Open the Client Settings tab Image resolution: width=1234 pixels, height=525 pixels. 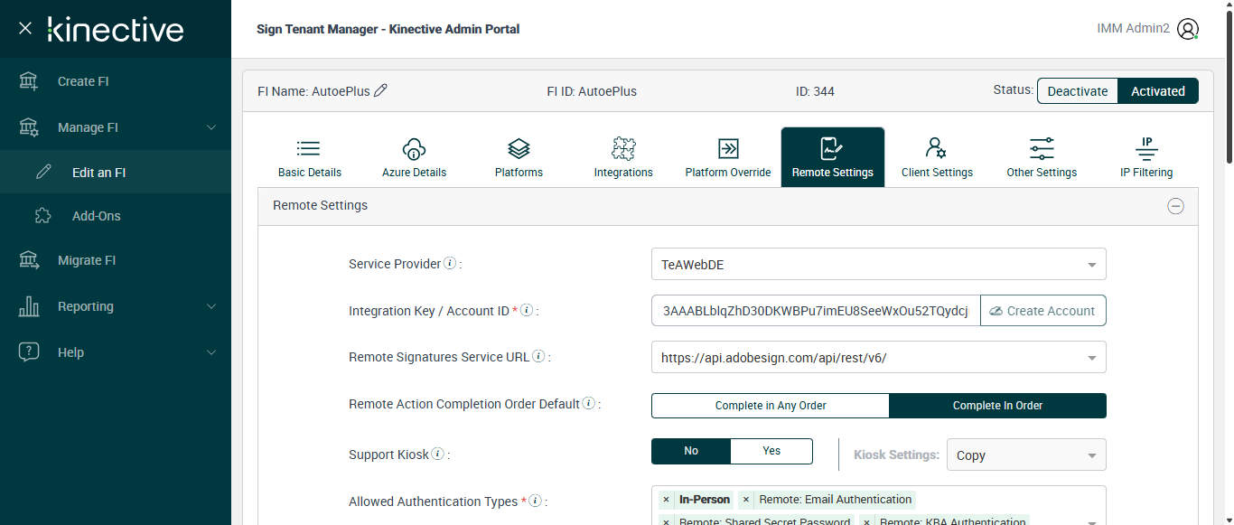click(x=937, y=157)
